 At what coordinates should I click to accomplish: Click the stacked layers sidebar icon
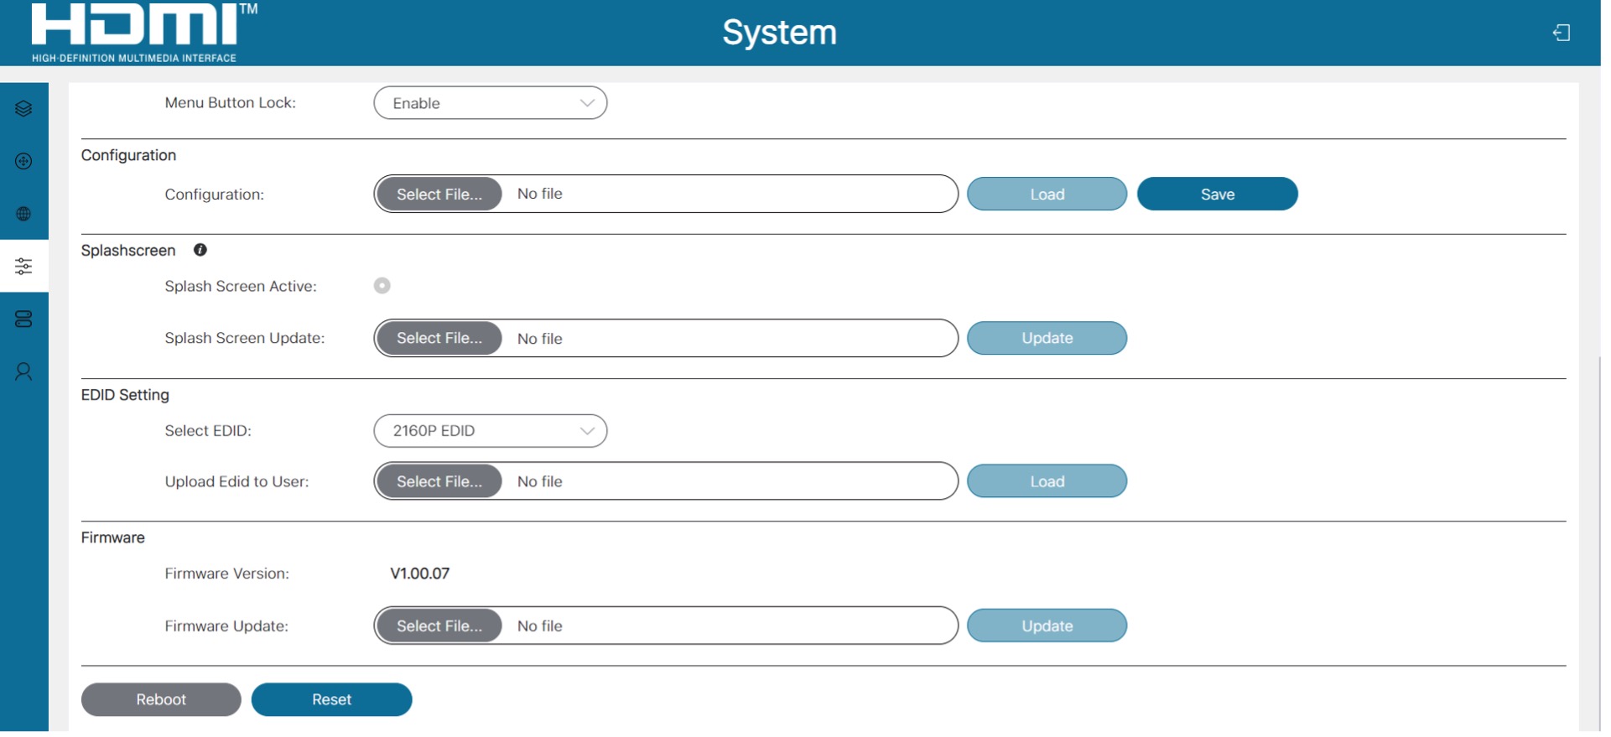point(23,109)
